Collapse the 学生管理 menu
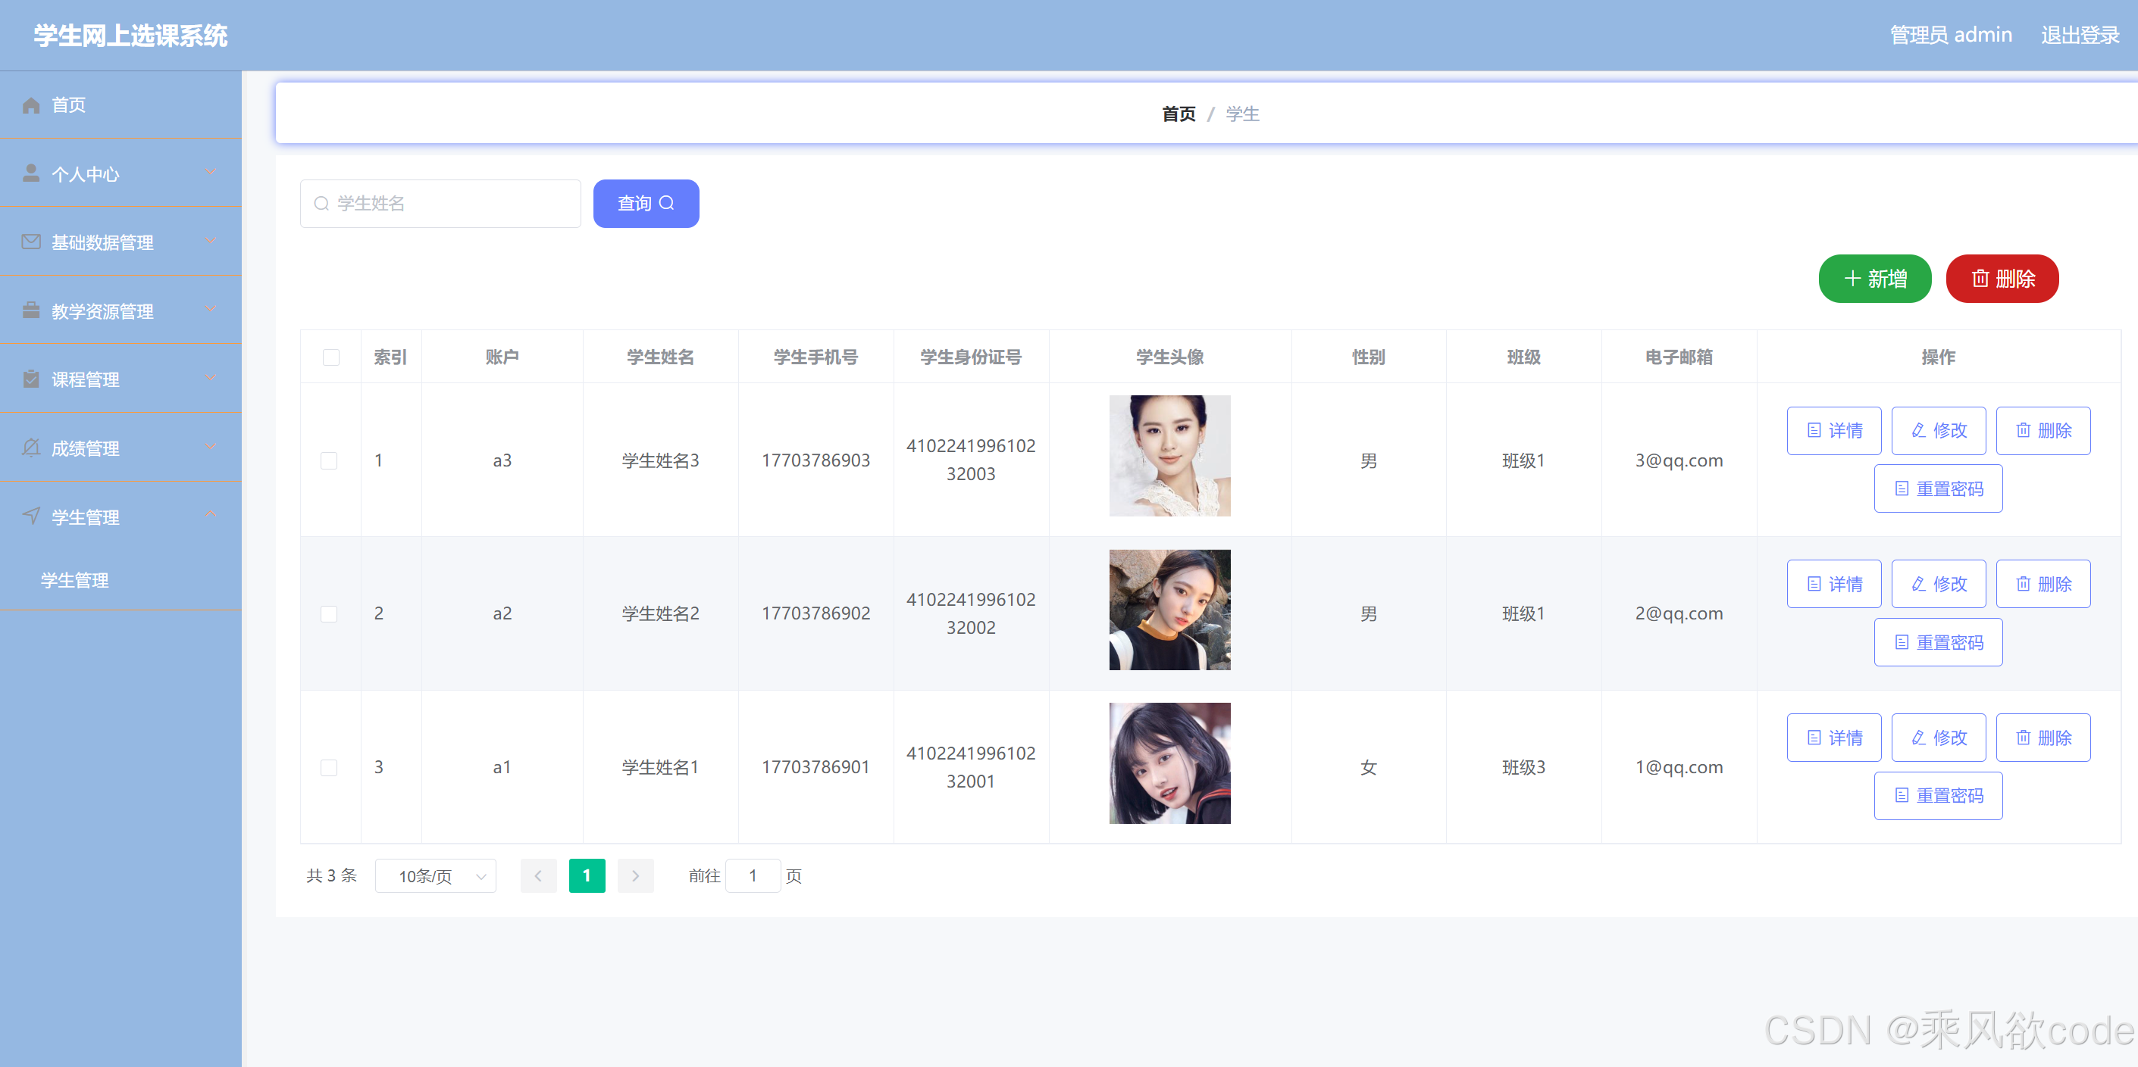The height and width of the screenshot is (1067, 2138). coord(121,516)
